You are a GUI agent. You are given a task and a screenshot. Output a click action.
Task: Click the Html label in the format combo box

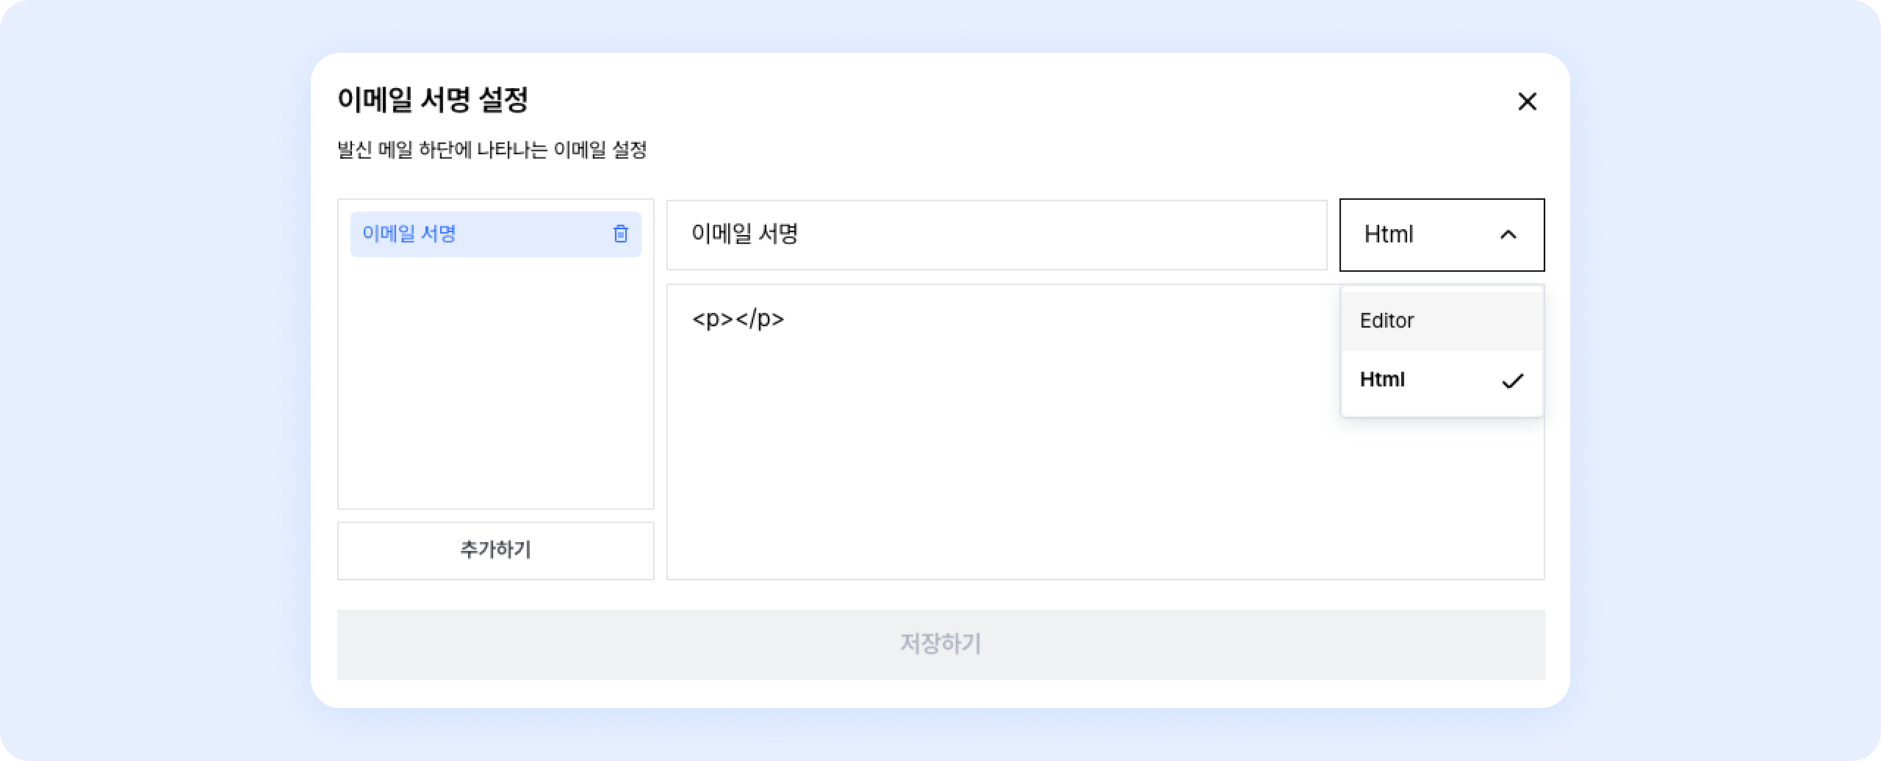pyautogui.click(x=1388, y=234)
